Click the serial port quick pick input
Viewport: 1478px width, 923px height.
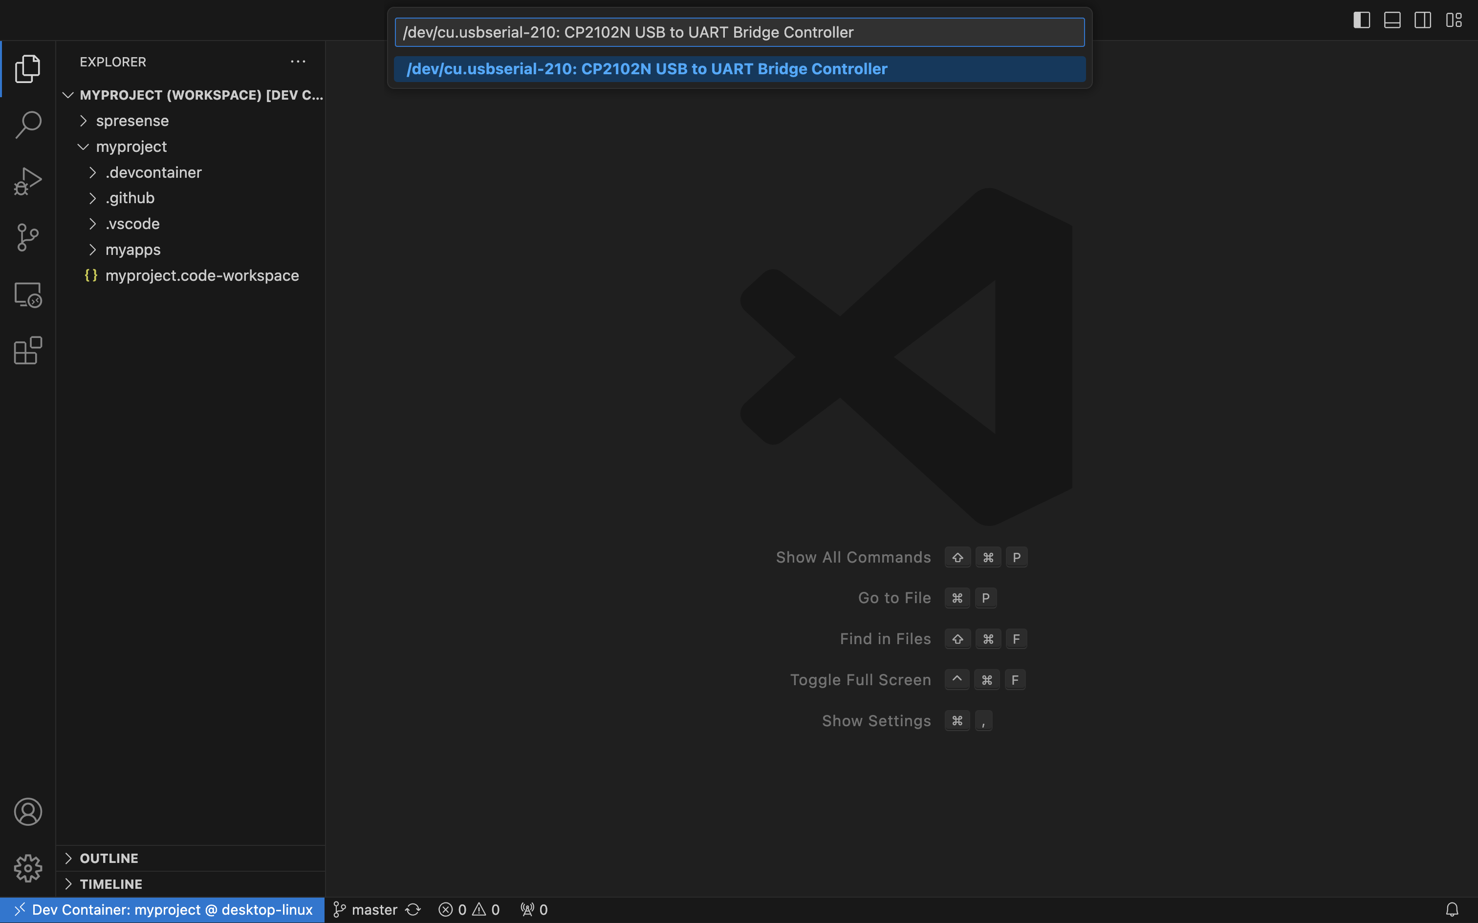pyautogui.click(x=739, y=32)
